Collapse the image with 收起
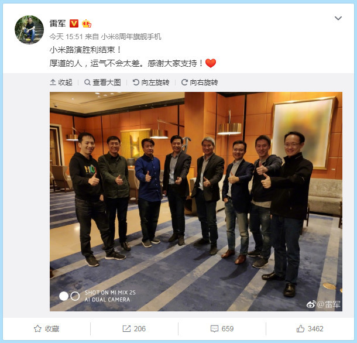357x343 pixels. tap(61, 82)
